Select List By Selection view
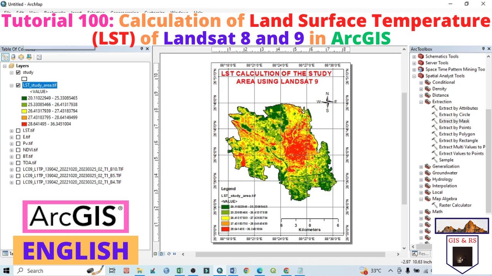The height and width of the screenshot is (276, 492). [29, 57]
